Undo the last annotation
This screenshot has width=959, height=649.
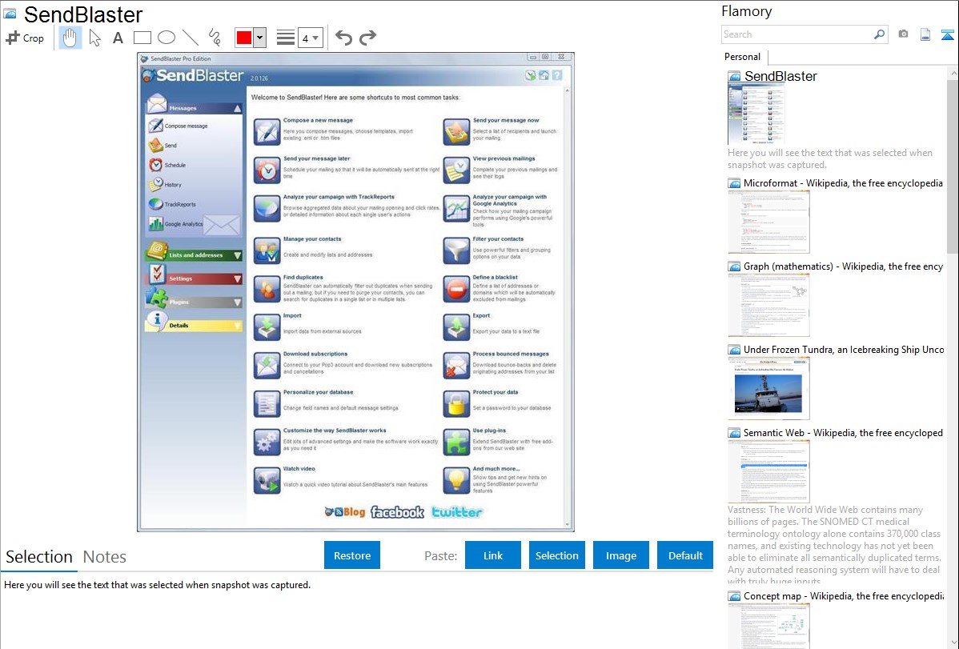(x=343, y=38)
